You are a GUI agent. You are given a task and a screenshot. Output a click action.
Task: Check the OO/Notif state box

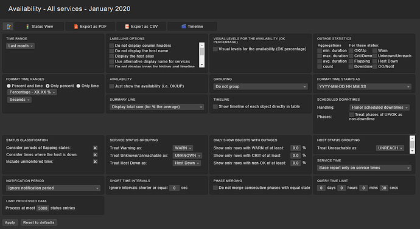click(375, 67)
